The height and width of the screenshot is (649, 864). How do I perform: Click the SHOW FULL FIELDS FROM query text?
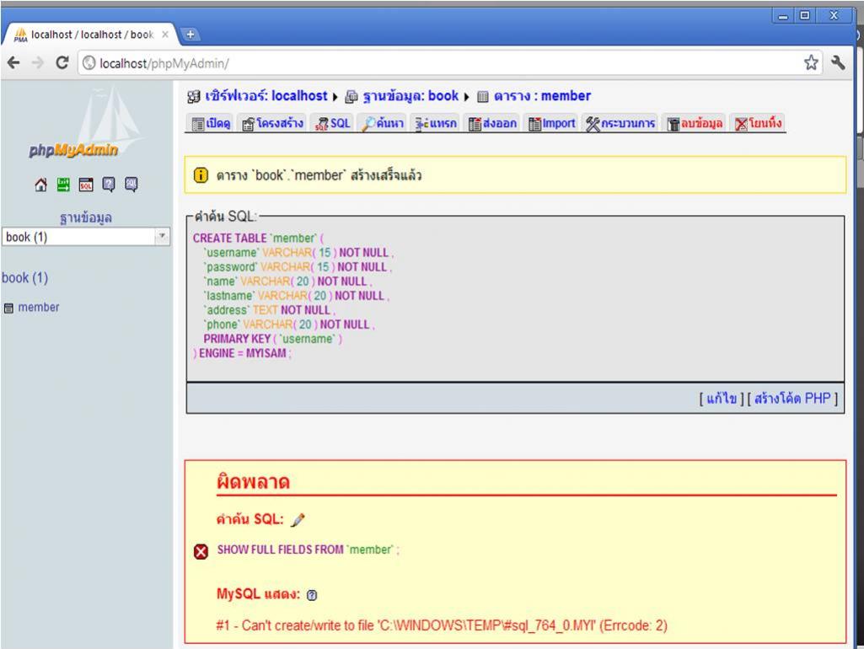click(x=281, y=550)
